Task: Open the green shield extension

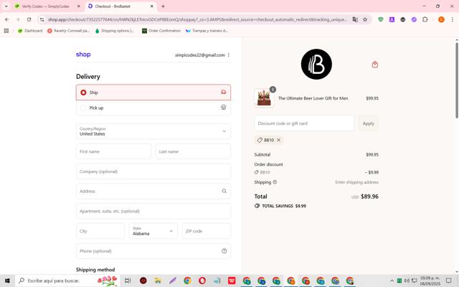Action: click(381, 19)
